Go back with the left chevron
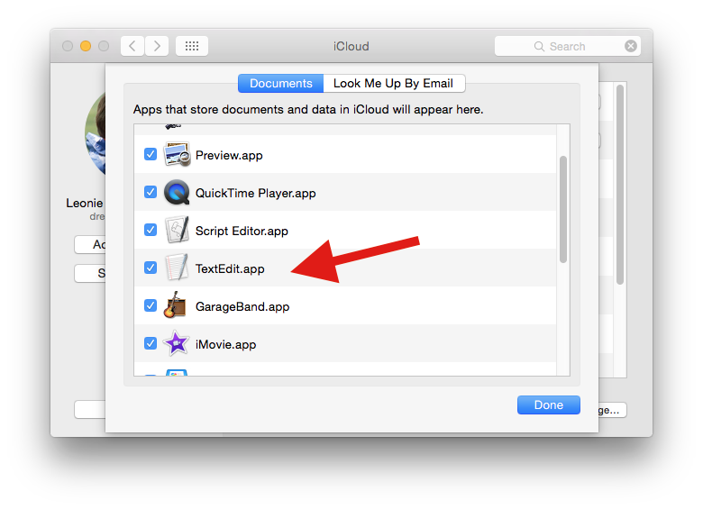This screenshot has width=703, height=509. point(132,46)
